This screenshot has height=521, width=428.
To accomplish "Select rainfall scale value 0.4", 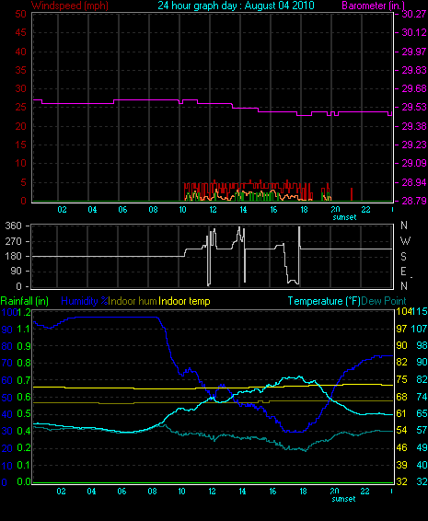I will [24, 431].
